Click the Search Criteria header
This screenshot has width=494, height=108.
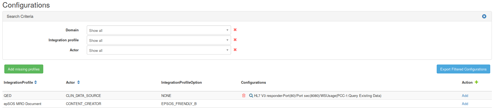[x=20, y=16]
